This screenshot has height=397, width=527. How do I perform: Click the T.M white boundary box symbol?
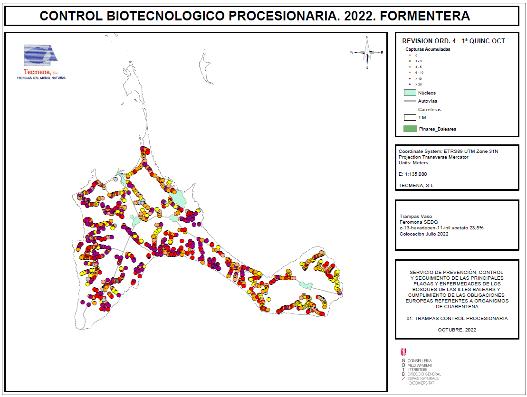(410, 117)
